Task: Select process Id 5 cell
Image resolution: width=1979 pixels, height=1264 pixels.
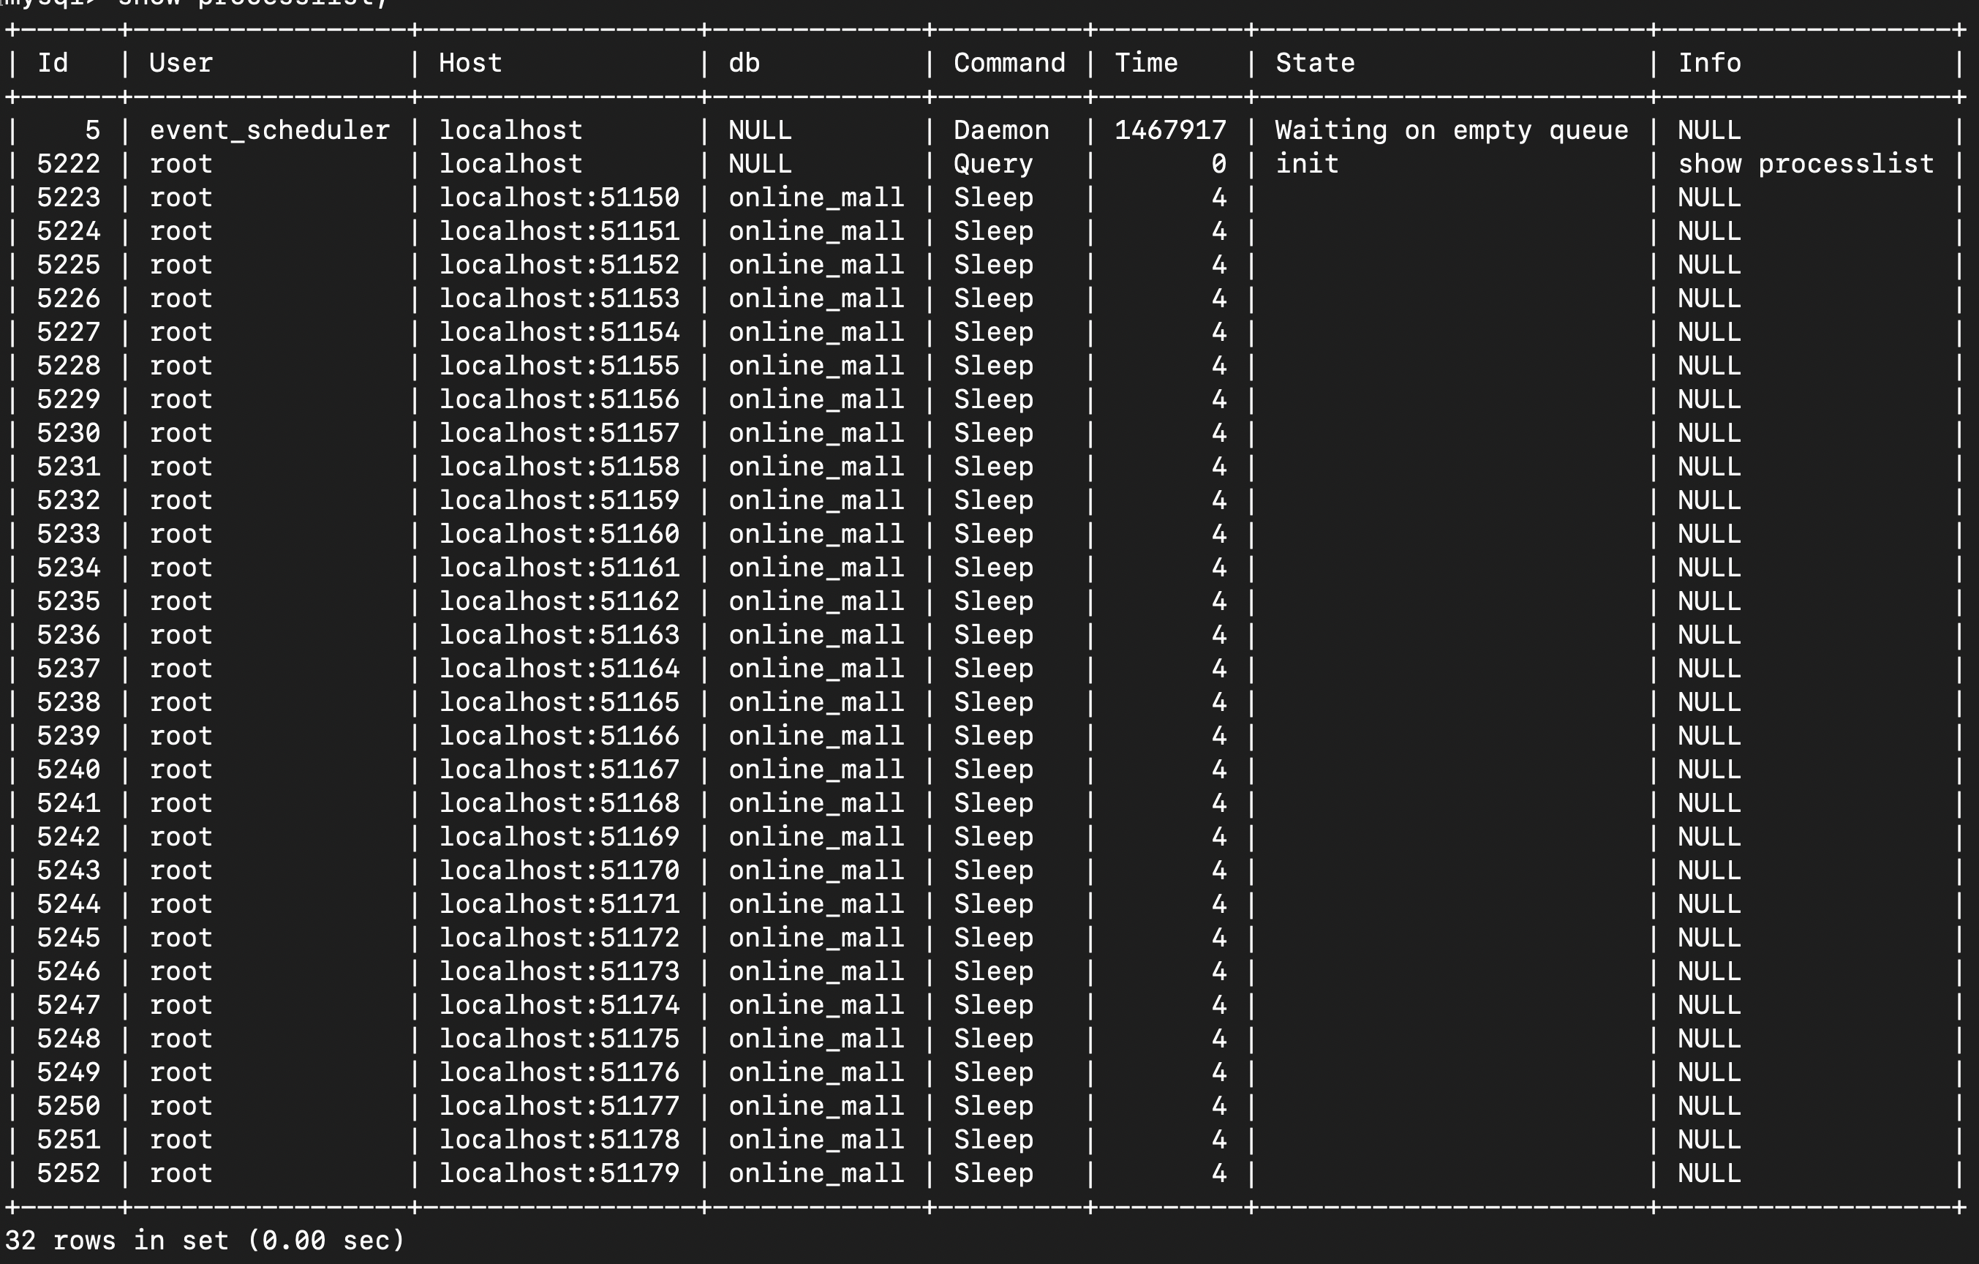Action: coord(92,131)
